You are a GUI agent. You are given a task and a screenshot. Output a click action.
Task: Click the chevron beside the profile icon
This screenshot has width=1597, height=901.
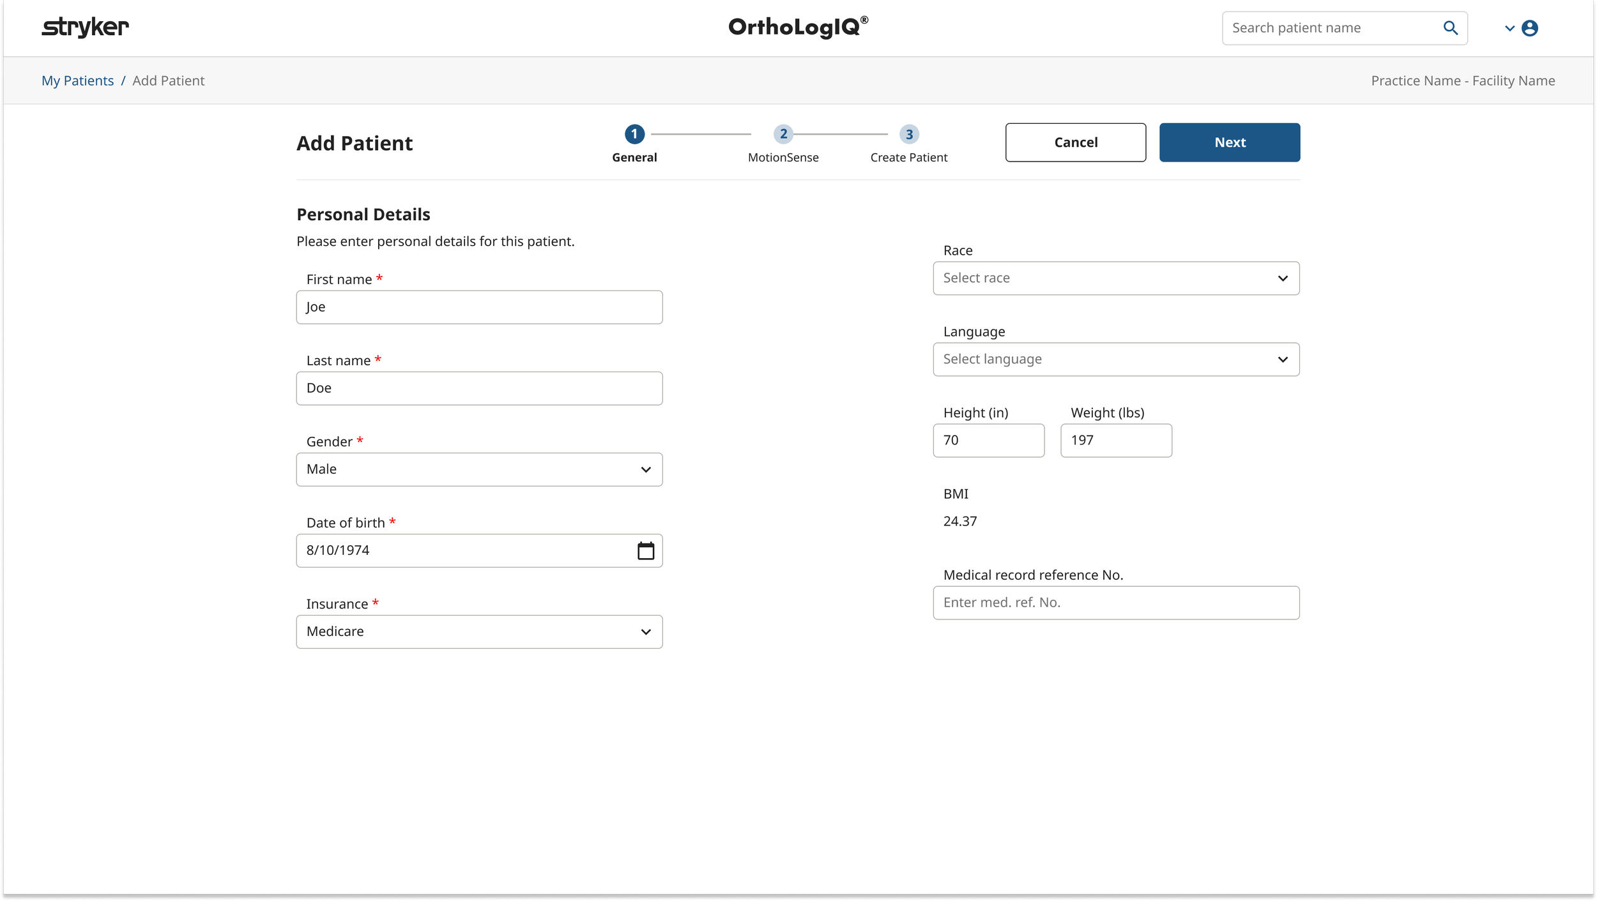[1509, 29]
